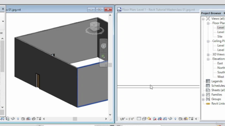This screenshot has width=225, height=126.
Task: Click Temporary View Properties in 3D view bar
Action: [23, 119]
